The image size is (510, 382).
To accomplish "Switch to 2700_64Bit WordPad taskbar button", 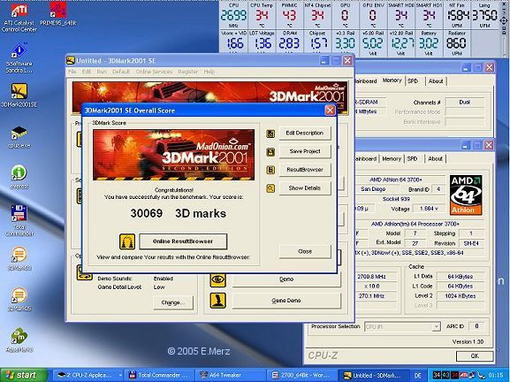I will pyautogui.click(x=301, y=375).
